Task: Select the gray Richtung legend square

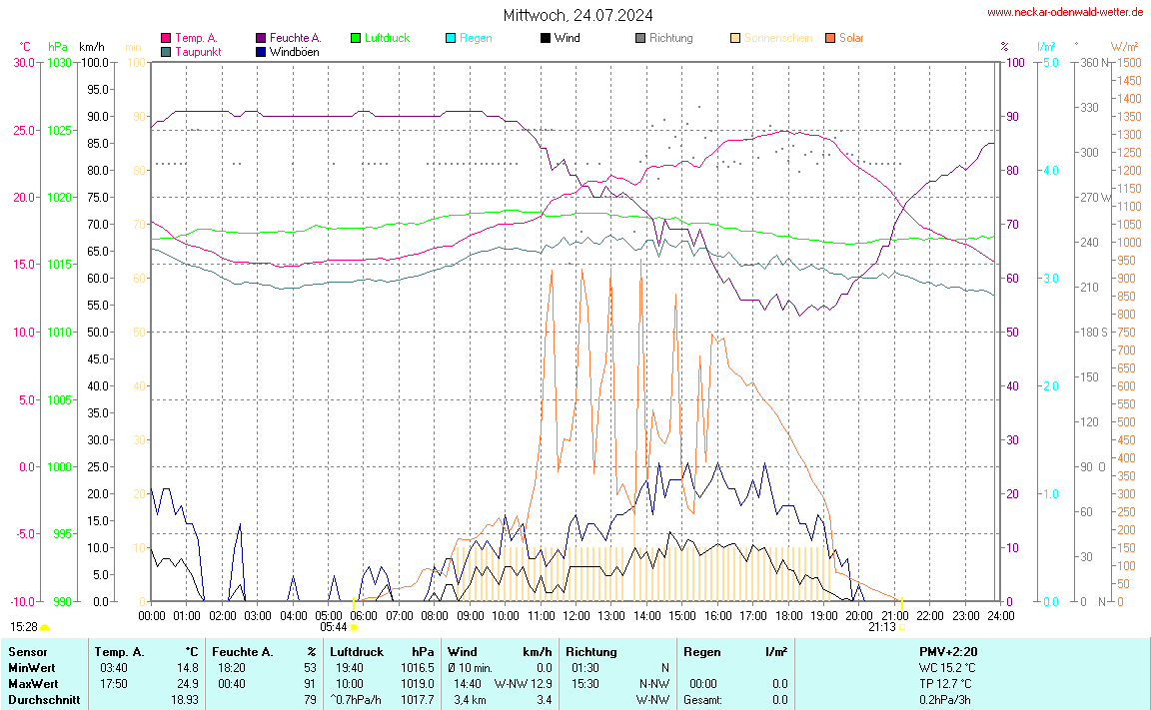Action: tap(640, 38)
